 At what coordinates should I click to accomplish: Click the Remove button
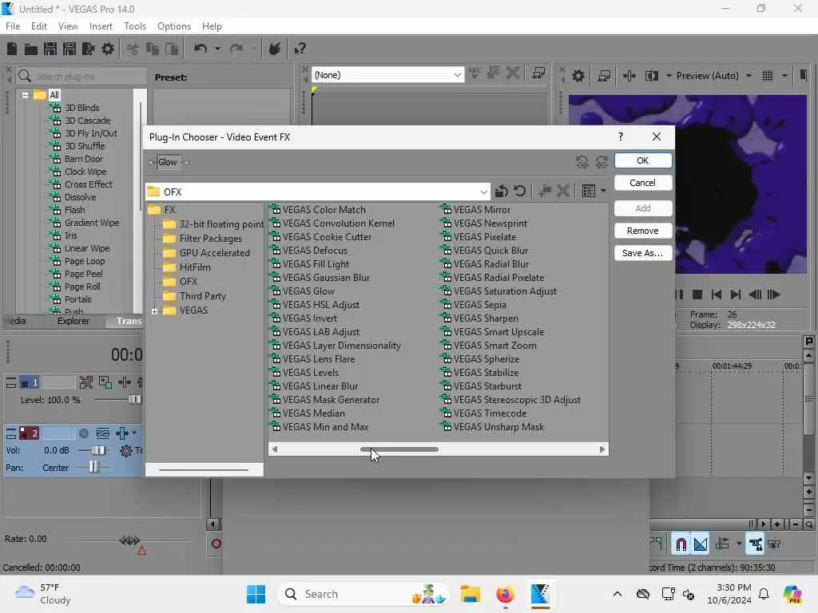(x=643, y=231)
